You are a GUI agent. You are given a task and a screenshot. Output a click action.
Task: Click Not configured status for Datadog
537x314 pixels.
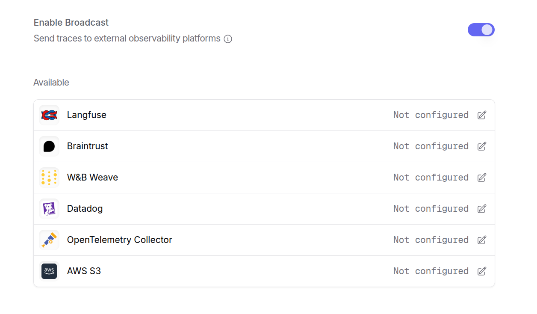(x=431, y=209)
